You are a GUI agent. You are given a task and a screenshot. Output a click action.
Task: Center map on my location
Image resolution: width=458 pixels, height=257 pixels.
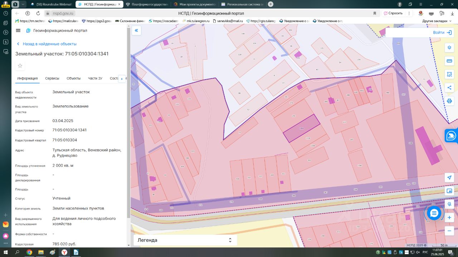[x=449, y=178]
